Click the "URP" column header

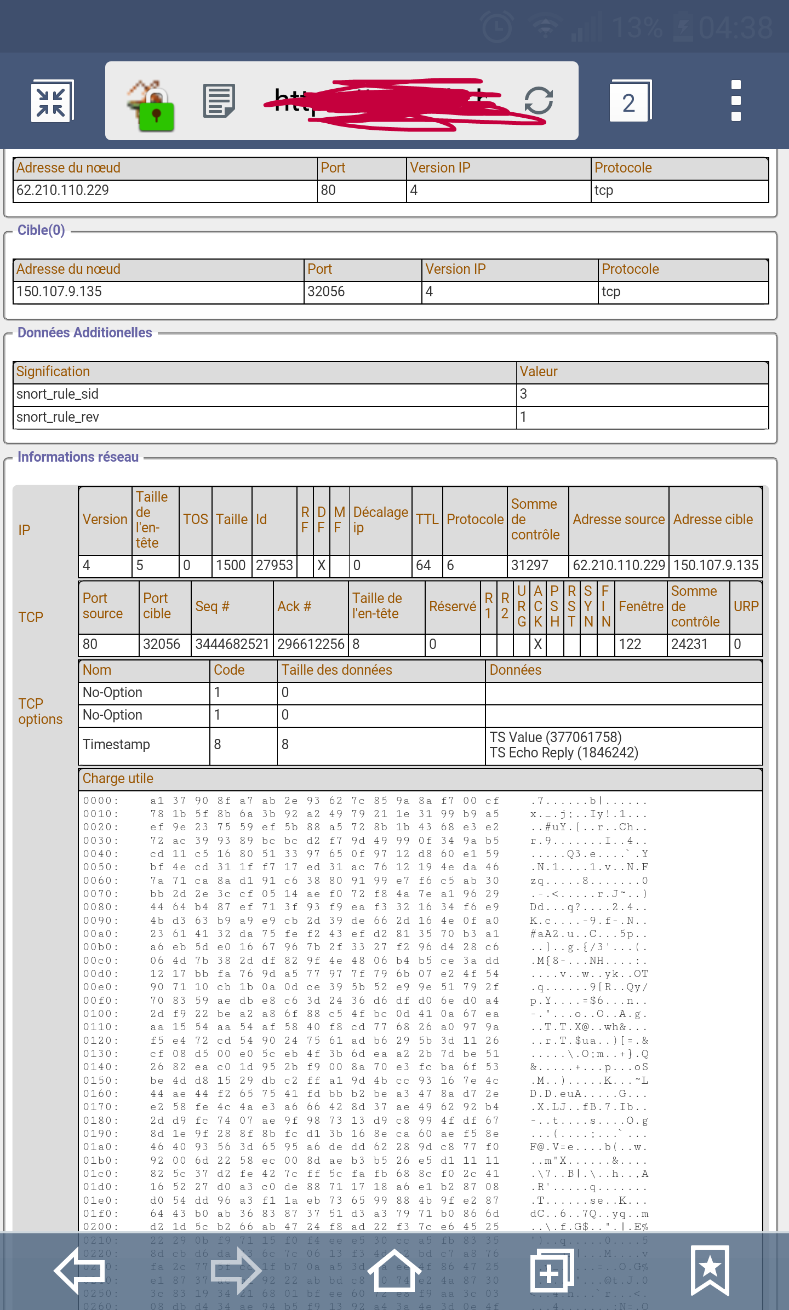(x=746, y=607)
